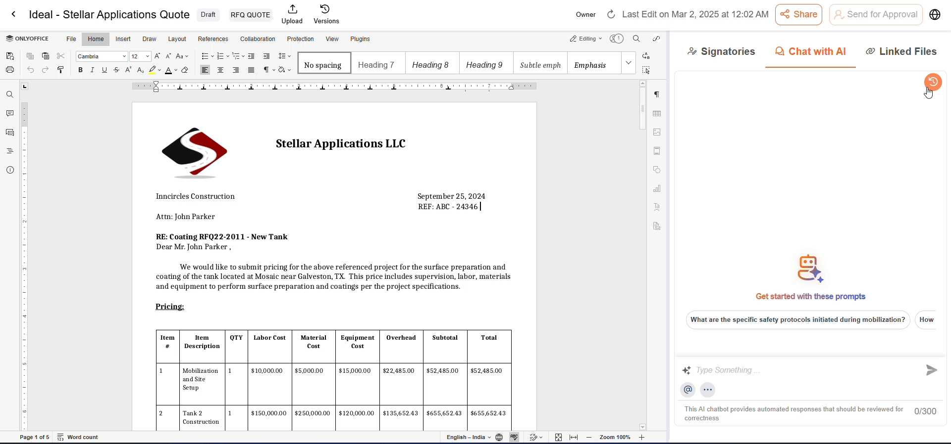951x444 pixels.
Task: Click the Redo arrow icon
Action: [46, 70]
